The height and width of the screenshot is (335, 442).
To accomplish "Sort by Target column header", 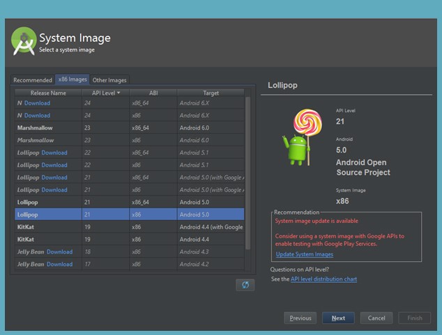I will point(211,93).
